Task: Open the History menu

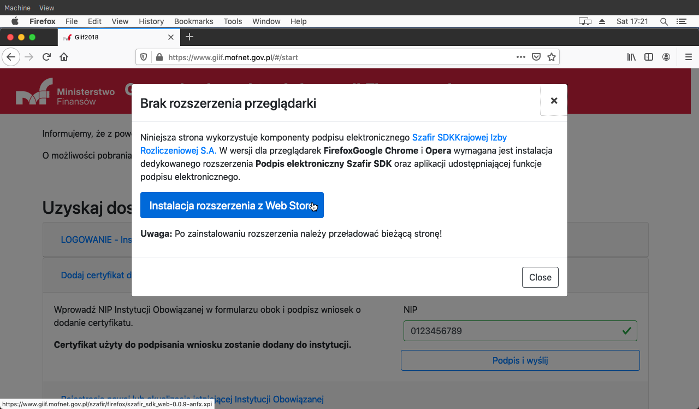Action: [151, 21]
